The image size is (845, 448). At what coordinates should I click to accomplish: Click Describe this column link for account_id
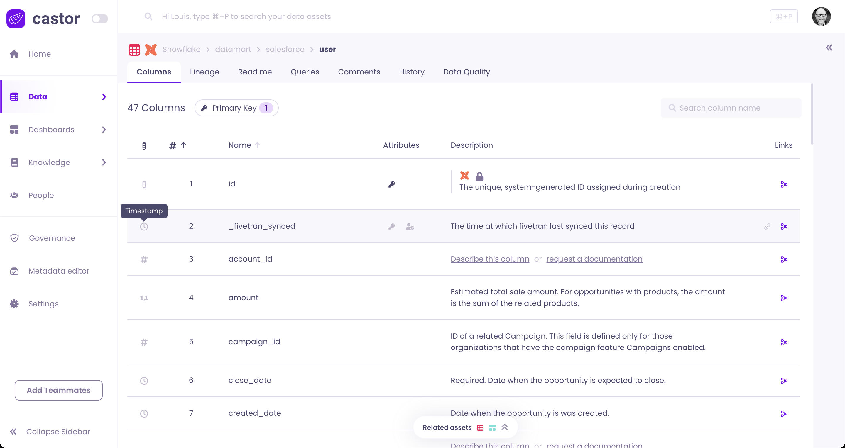click(x=489, y=259)
